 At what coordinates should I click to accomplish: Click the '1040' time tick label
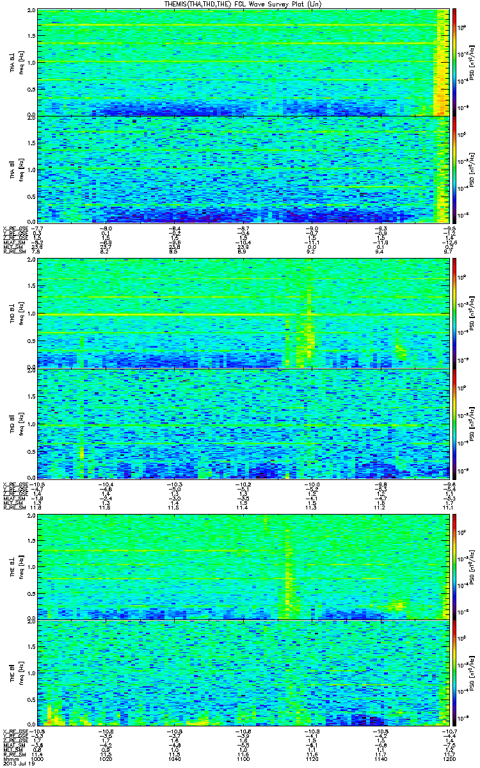tap(174, 758)
